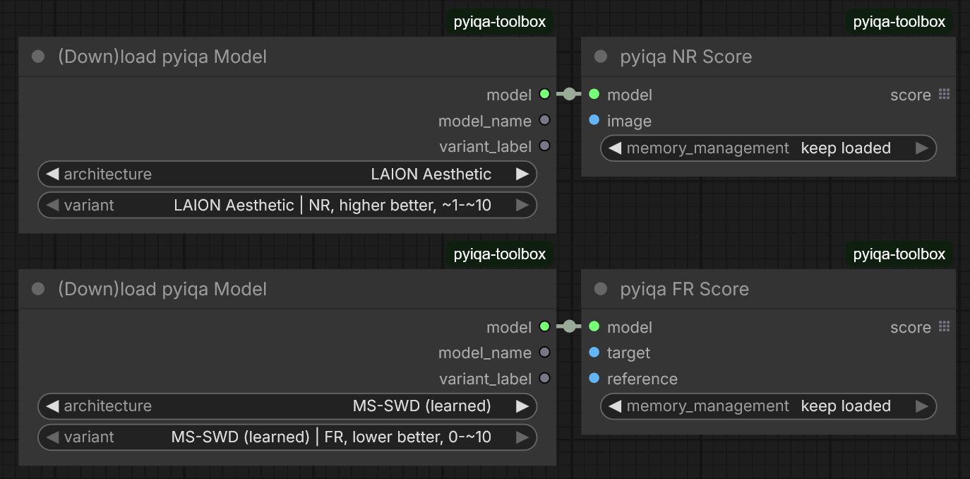Select next memory_management option on pyiqa NR Score
Image resolution: width=970 pixels, height=479 pixels.
(921, 148)
